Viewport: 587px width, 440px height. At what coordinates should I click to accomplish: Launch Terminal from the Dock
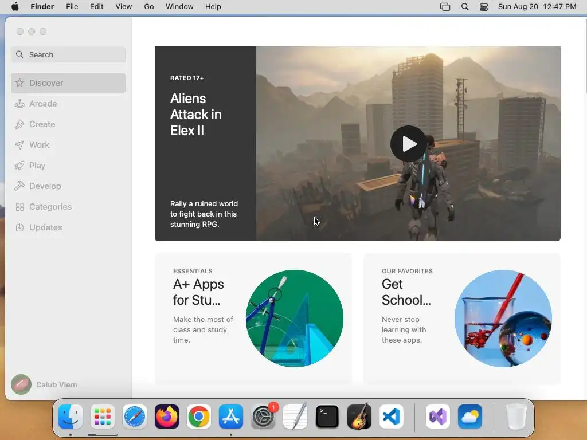coord(327,417)
